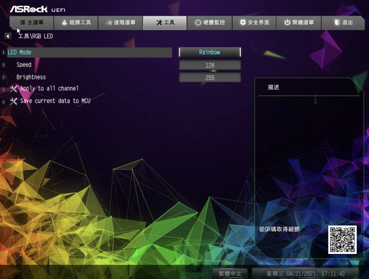Click the star icon on 進階選單 tab
This screenshot has height=279, width=369.
tap(109, 23)
